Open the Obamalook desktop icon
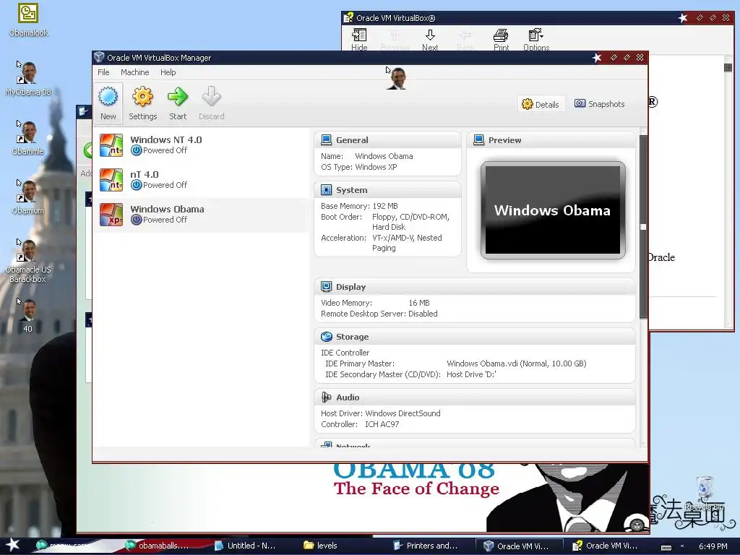740x555 pixels. 28,20
